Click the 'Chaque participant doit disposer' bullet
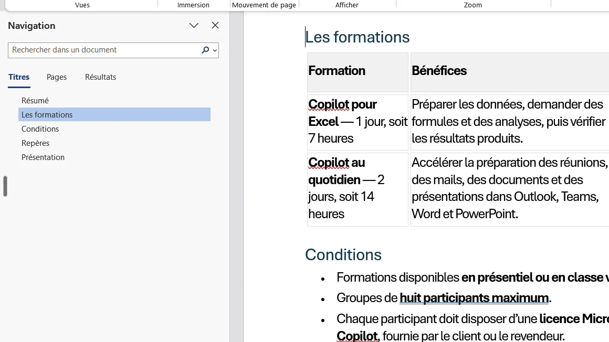The height and width of the screenshot is (342, 609). point(472,327)
